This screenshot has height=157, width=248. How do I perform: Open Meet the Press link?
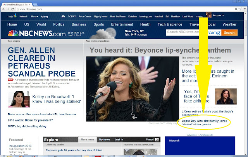(118, 16)
